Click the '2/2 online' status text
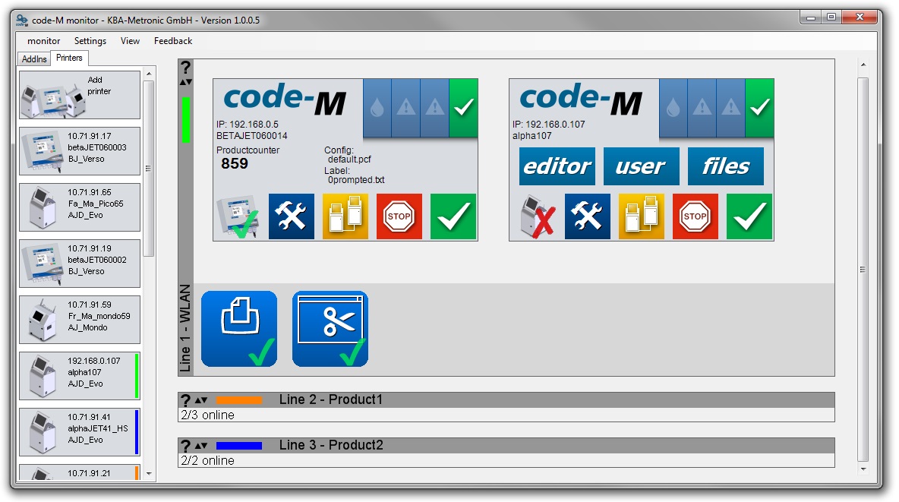 207,461
